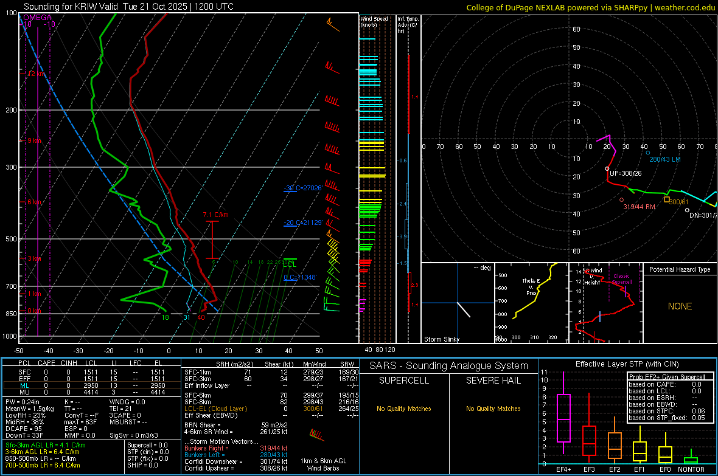
Task: Click the Bunkers Right 319/44 kt entry
Action: pyautogui.click(x=236, y=449)
